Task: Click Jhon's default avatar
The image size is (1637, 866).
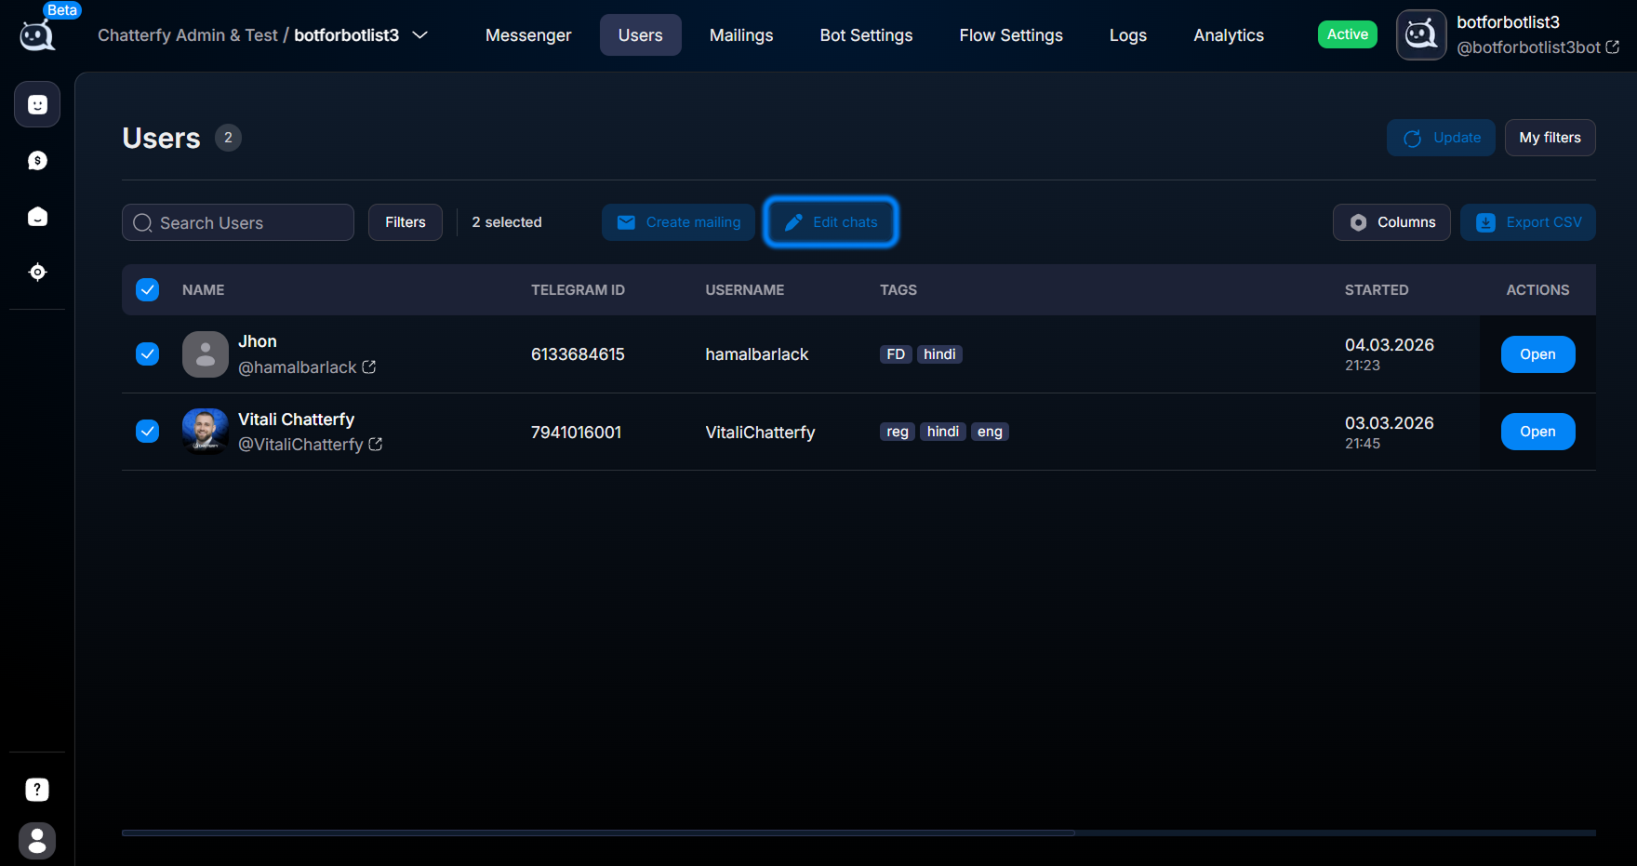Action: tap(206, 354)
